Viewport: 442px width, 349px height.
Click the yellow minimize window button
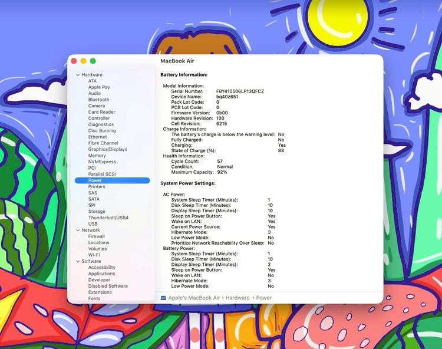coord(83,61)
